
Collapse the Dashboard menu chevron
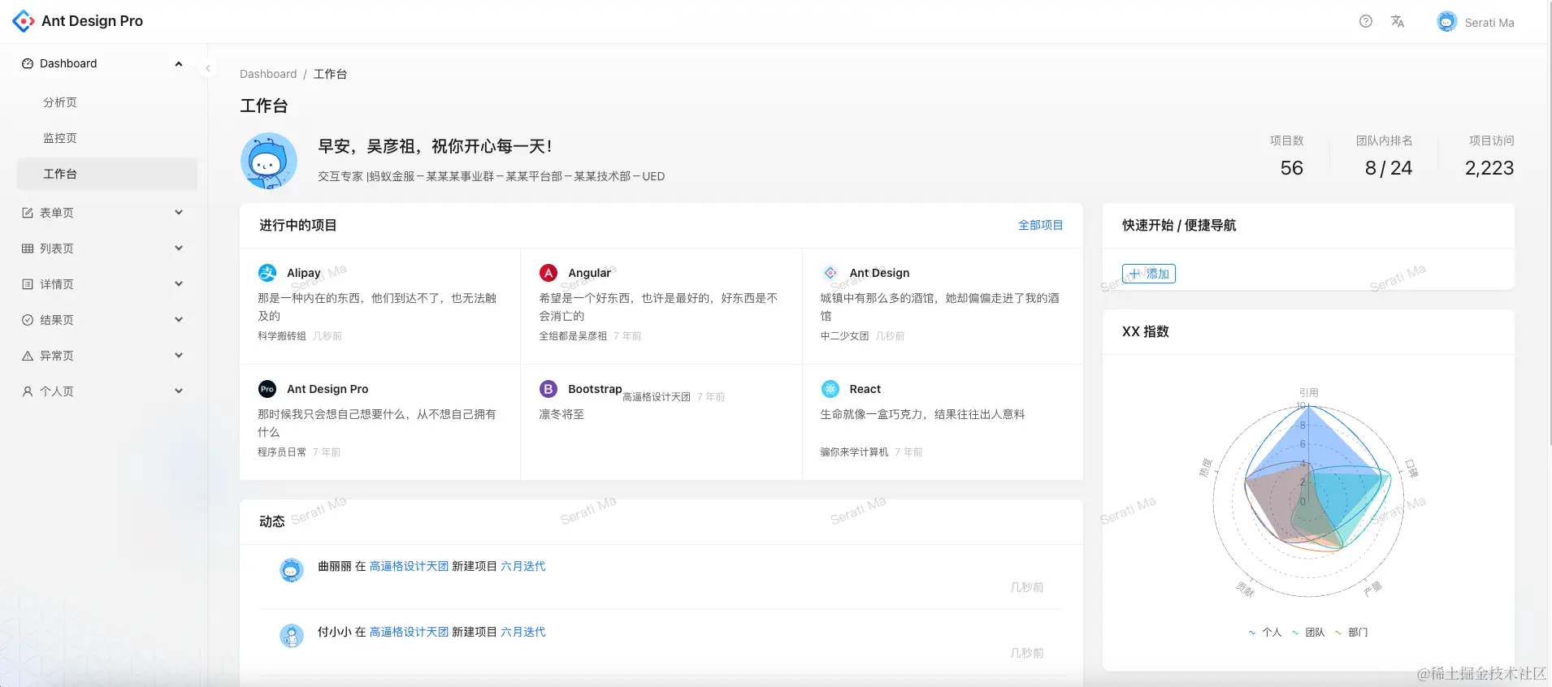[x=179, y=63]
